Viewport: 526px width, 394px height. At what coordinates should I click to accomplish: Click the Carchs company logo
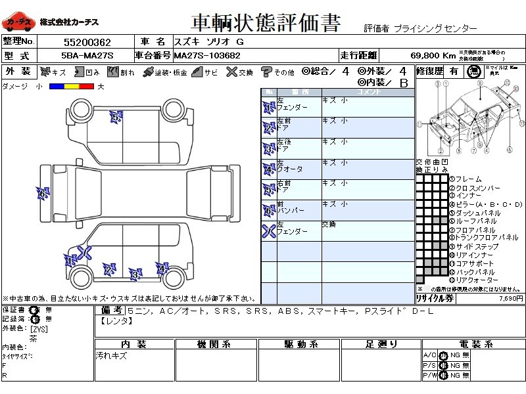click(18, 22)
